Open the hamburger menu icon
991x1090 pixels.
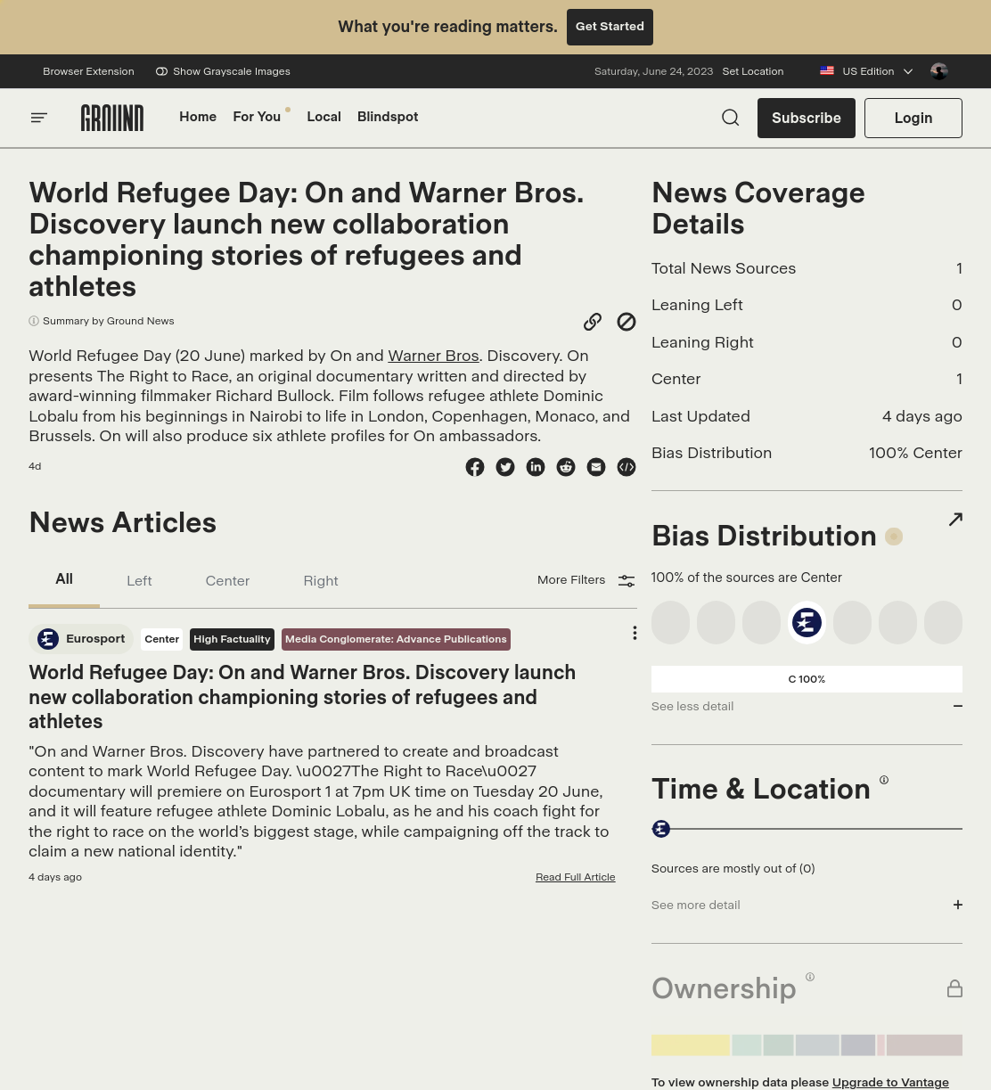(x=39, y=118)
